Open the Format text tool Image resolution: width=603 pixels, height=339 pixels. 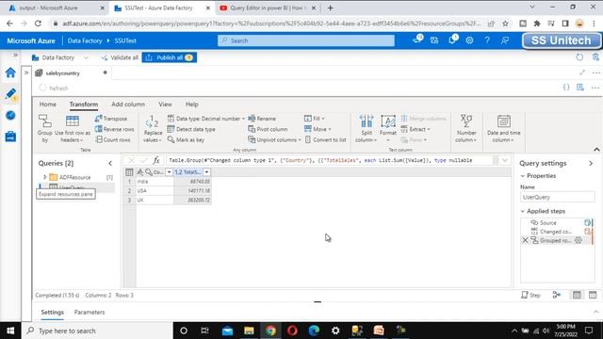[388, 128]
